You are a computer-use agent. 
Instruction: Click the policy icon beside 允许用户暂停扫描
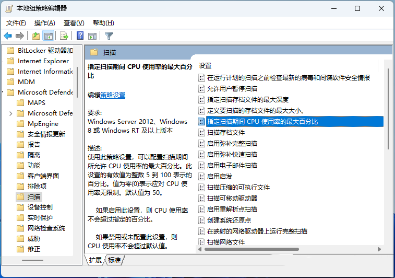(201, 88)
